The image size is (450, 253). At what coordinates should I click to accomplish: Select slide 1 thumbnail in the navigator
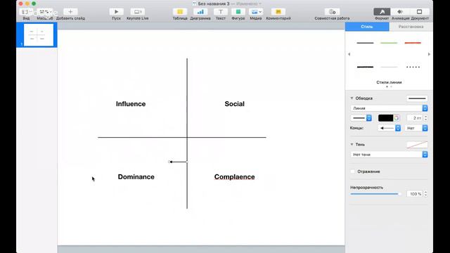pos(39,35)
